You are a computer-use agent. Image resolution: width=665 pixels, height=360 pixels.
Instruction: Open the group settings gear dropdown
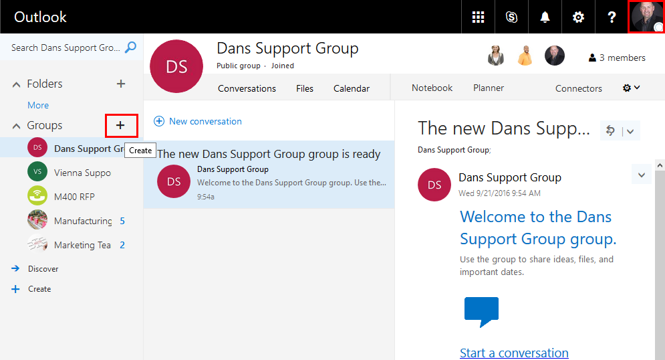tap(631, 88)
